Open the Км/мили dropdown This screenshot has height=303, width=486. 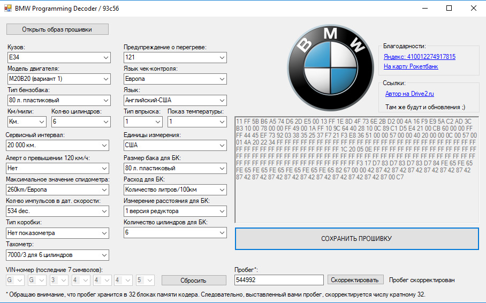click(x=27, y=122)
